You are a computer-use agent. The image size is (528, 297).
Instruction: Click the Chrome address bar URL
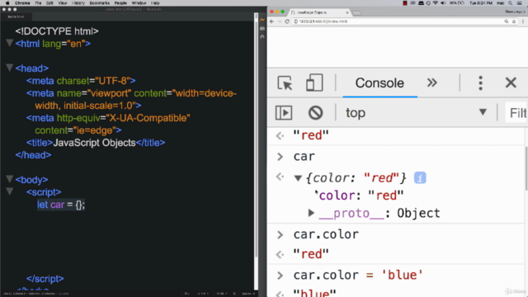(323, 21)
